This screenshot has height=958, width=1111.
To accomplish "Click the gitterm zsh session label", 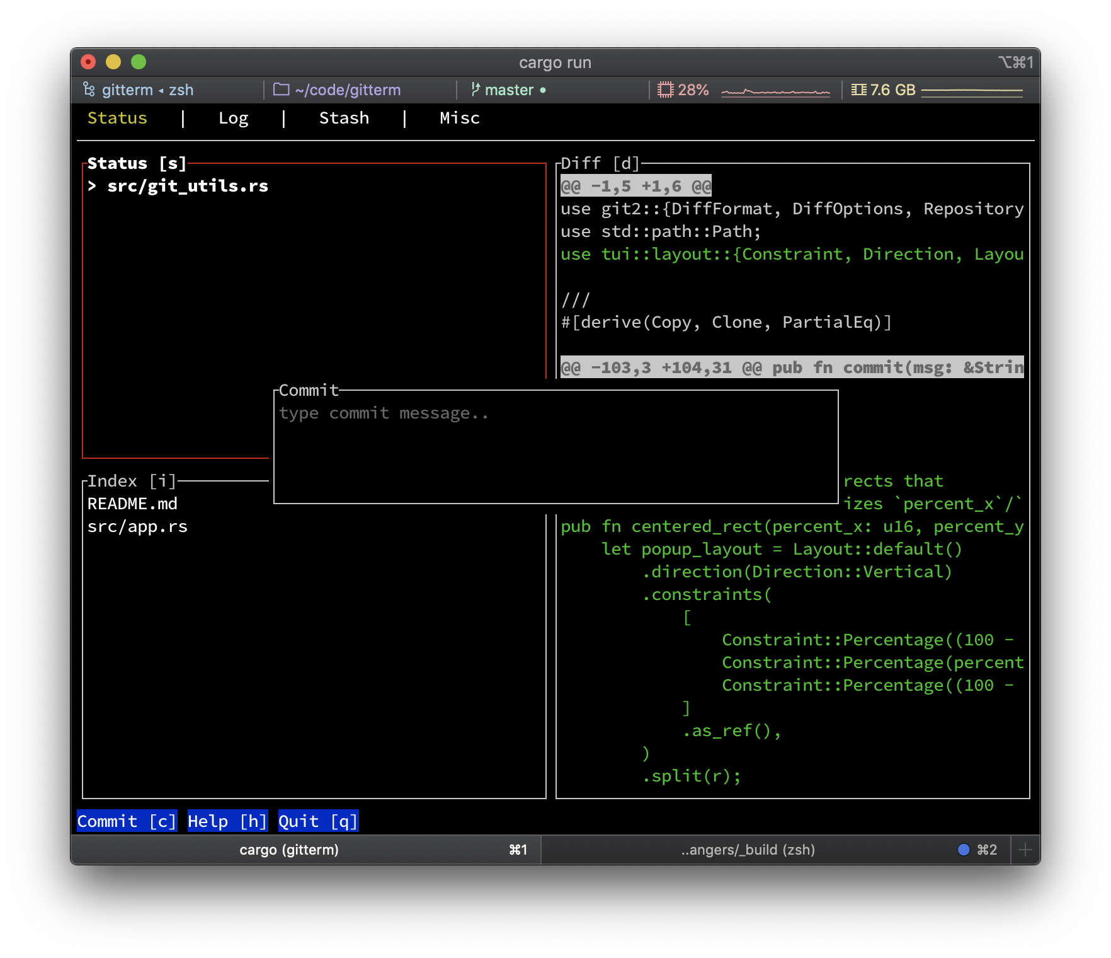I will (x=148, y=90).
